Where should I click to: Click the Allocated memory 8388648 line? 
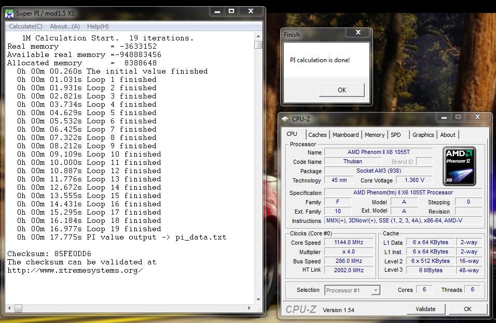coord(82,63)
